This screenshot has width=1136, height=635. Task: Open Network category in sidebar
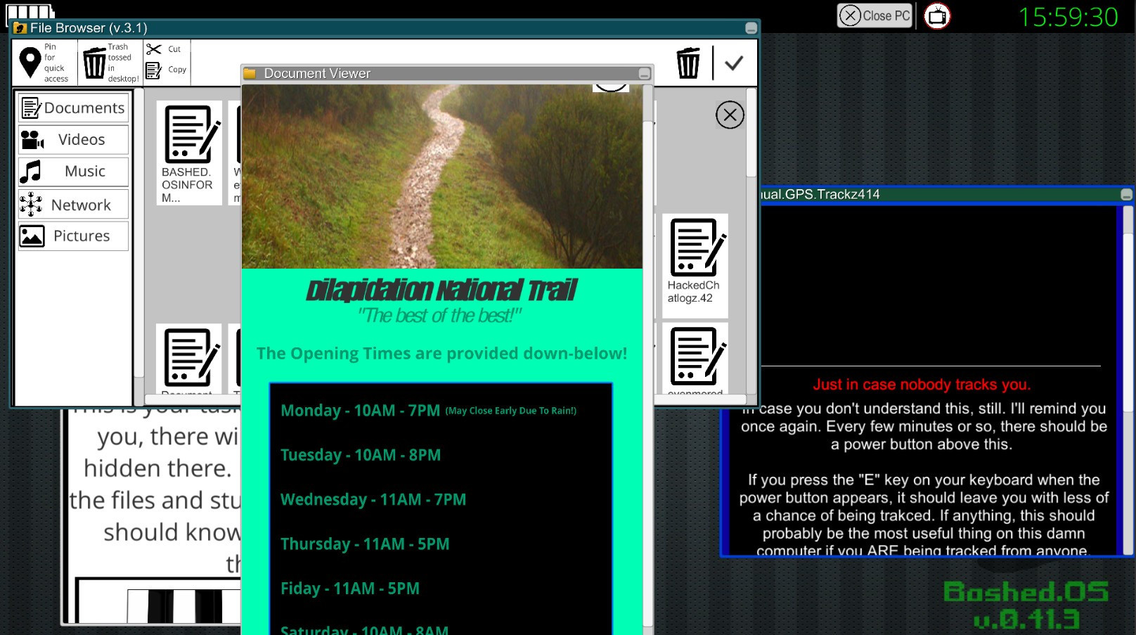click(x=73, y=205)
